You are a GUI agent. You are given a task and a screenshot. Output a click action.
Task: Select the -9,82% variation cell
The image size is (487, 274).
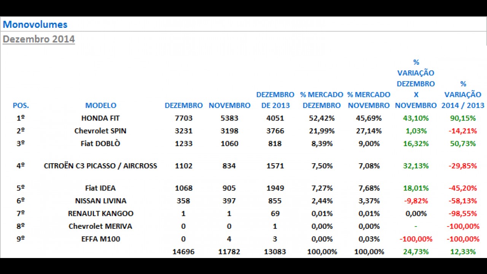pyautogui.click(x=416, y=201)
